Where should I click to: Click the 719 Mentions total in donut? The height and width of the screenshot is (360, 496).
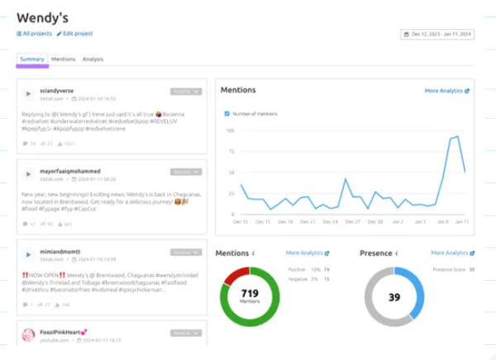[x=250, y=296]
